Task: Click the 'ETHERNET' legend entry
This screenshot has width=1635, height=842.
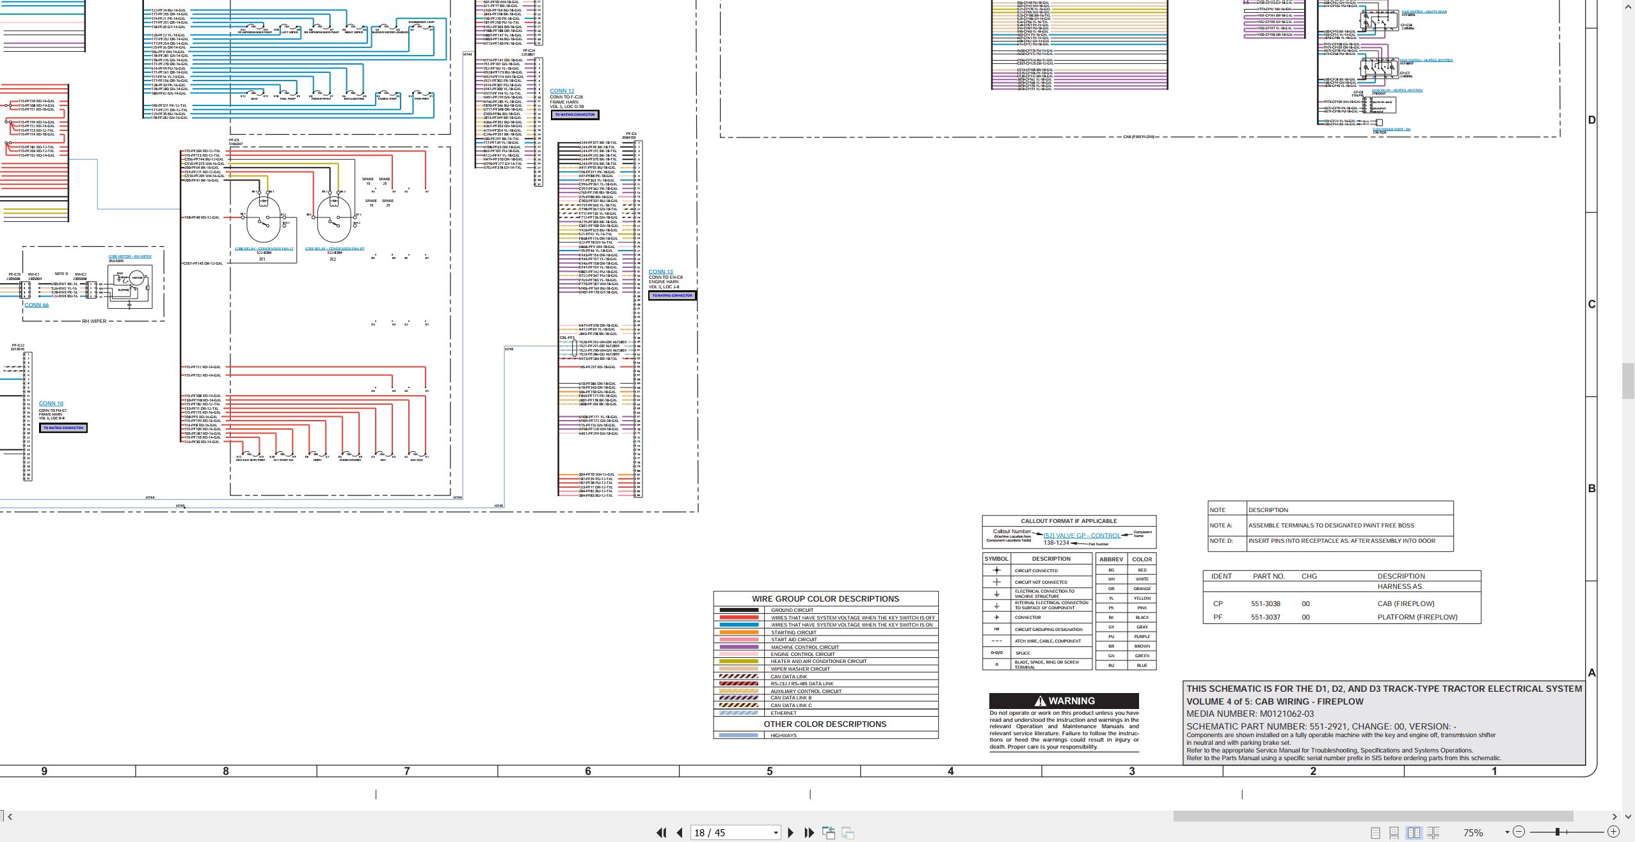Action: (x=783, y=713)
